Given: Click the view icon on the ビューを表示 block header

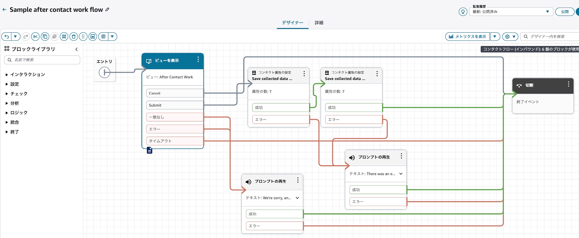Looking at the screenshot, I should click(x=149, y=61).
